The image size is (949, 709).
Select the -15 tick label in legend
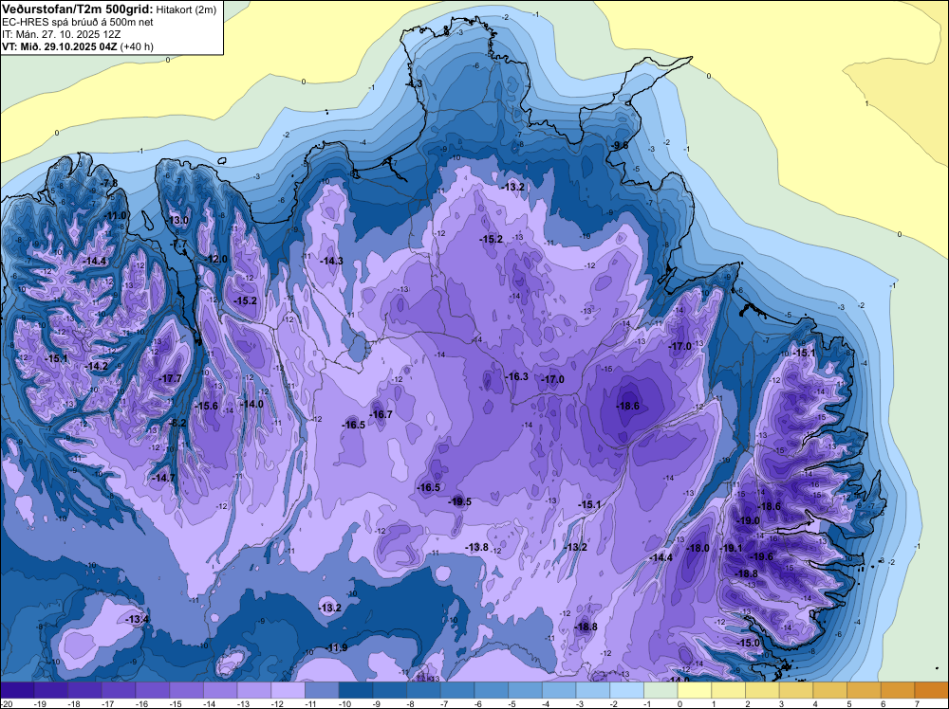pyautogui.click(x=177, y=703)
